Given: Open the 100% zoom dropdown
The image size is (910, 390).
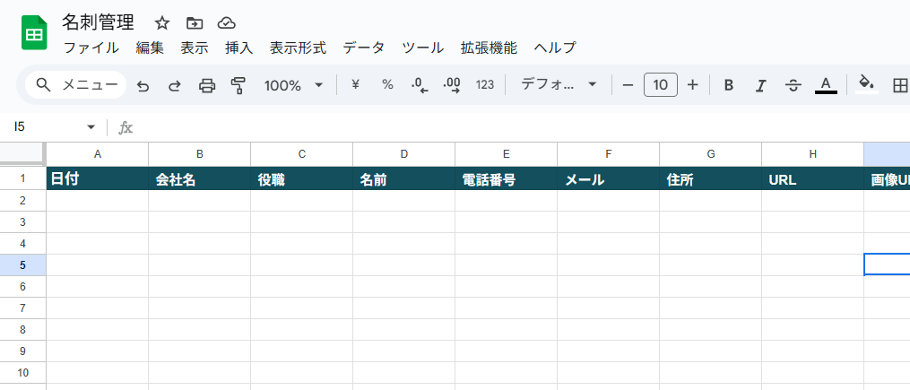Looking at the screenshot, I should 293,85.
